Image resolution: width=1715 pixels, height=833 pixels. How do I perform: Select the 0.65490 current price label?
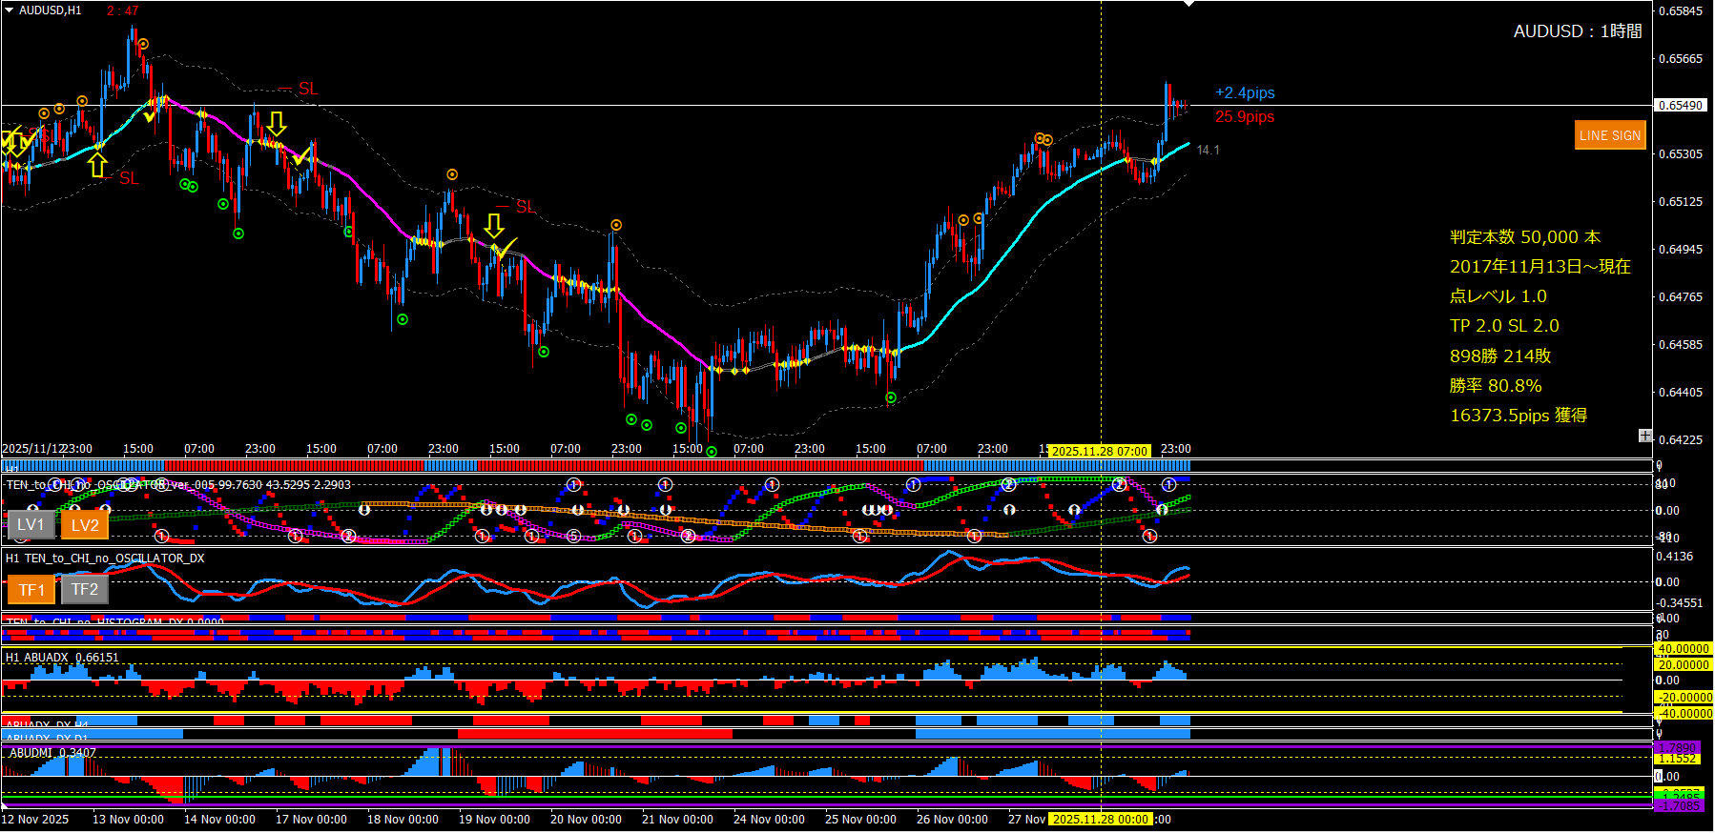[x=1681, y=105]
